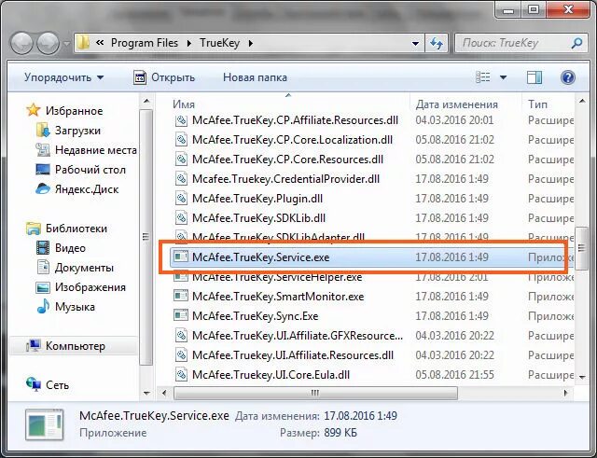The width and height of the screenshot is (597, 458).
Task: Select Компьютер in the navigation pane
Action: pyautogui.click(x=73, y=346)
